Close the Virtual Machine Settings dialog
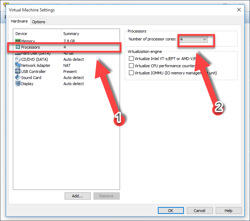 (239, 10)
